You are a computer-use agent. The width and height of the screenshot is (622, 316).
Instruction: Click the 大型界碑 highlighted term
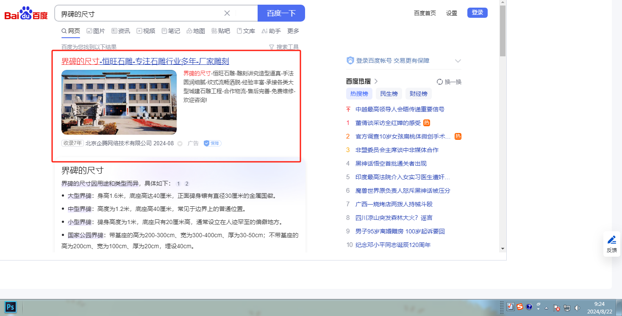point(80,196)
